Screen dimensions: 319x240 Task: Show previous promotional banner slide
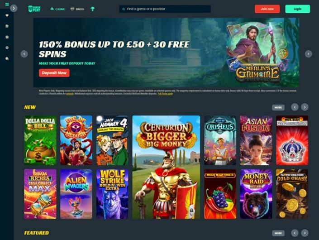tap(24, 54)
